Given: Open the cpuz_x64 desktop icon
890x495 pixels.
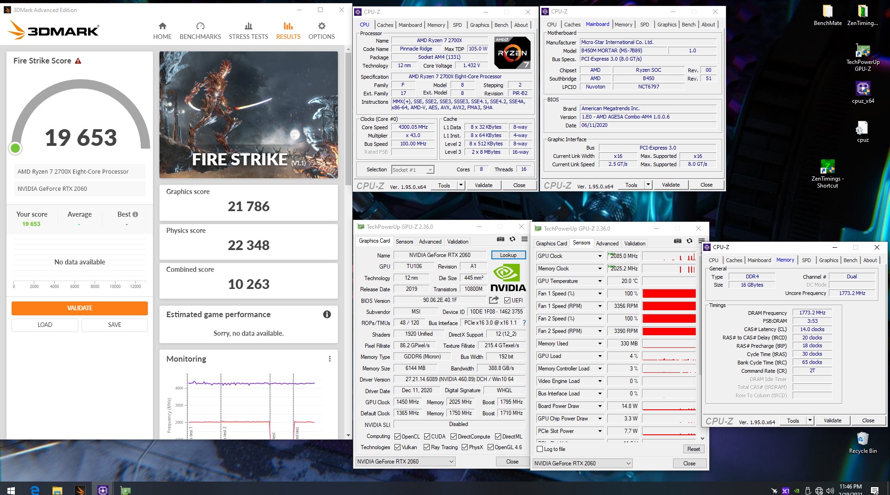Looking at the screenshot, I should point(863,92).
